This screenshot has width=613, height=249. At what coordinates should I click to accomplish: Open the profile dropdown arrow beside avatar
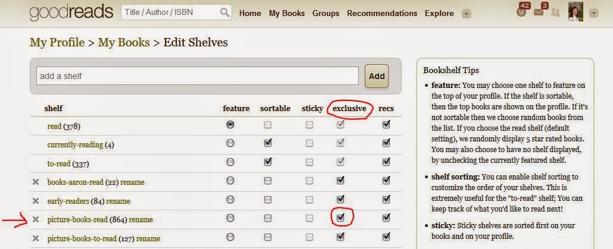click(x=593, y=13)
